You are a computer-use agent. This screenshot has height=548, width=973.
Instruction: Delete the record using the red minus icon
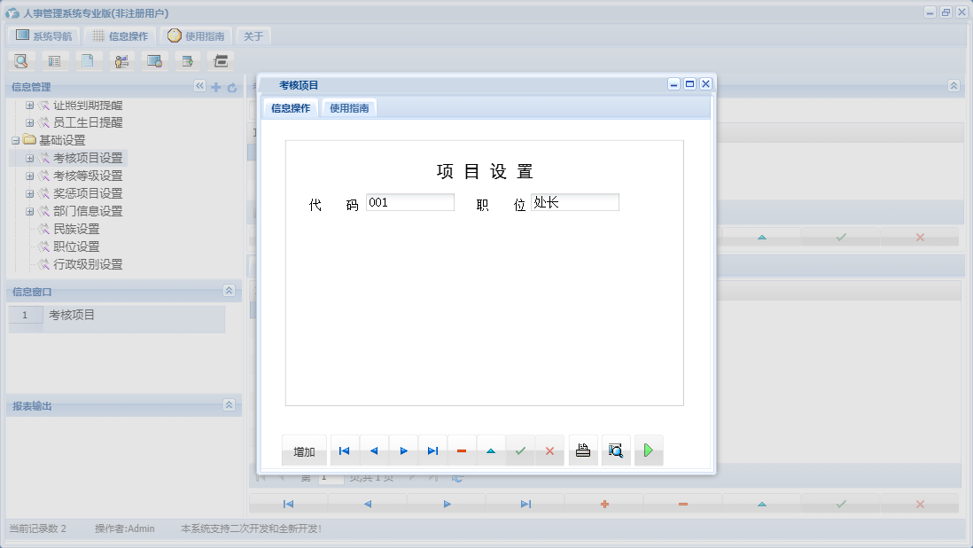(462, 450)
